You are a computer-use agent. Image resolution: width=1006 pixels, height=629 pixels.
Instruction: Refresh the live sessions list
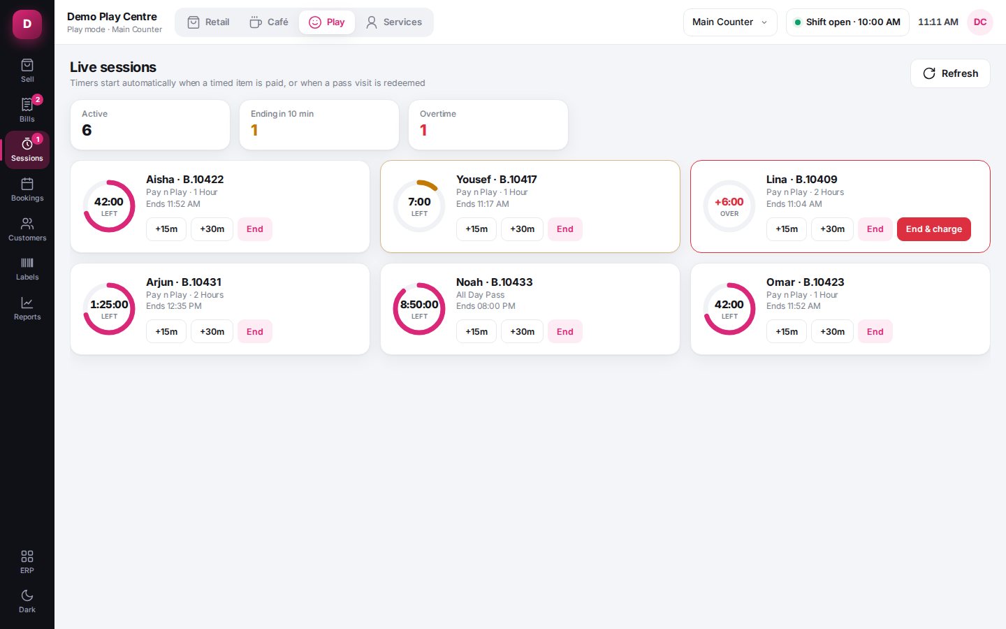(950, 73)
